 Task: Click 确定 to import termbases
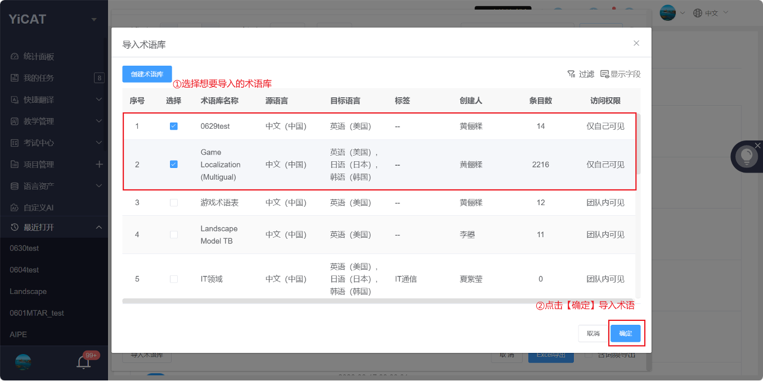click(x=626, y=334)
